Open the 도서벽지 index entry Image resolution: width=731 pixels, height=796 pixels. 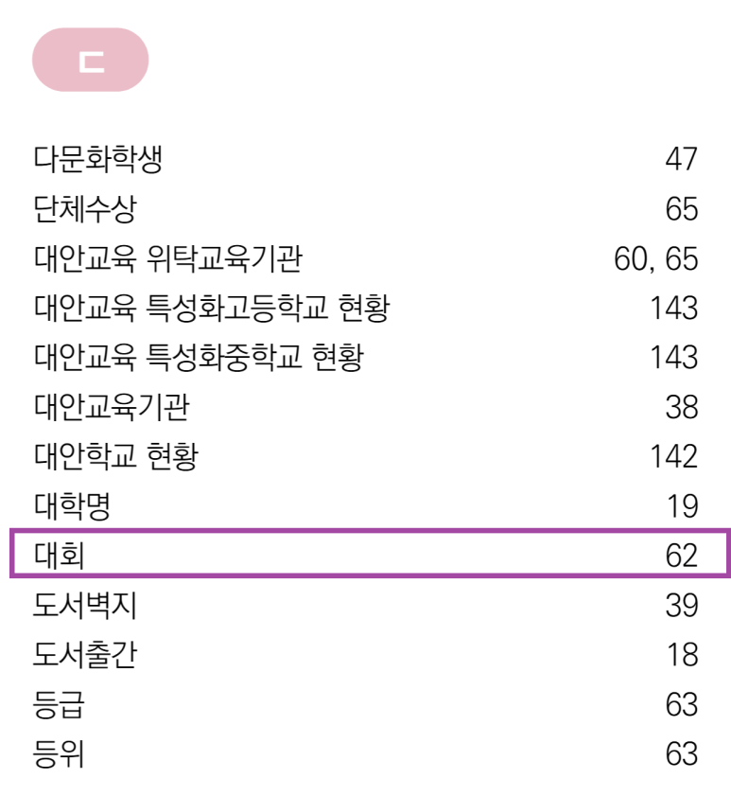click(85, 606)
